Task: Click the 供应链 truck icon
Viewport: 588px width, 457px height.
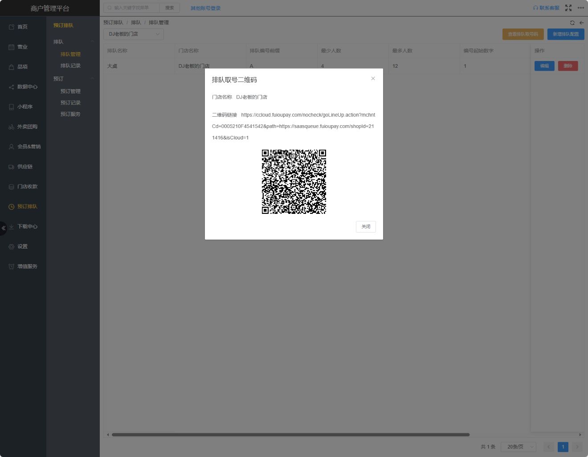Action: (12, 167)
